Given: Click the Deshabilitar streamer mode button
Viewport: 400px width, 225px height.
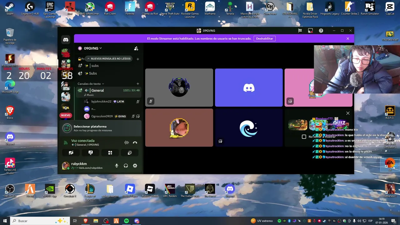Looking at the screenshot, I should 264,38.
